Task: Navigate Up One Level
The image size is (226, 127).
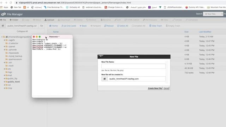Action: click(x=69, y=26)
